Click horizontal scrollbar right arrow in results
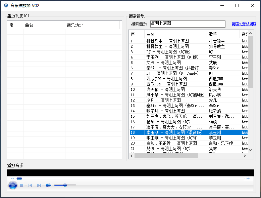The width and height of the screenshot is (261, 198). (245, 156)
